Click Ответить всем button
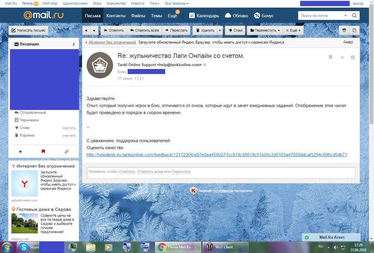The image size is (374, 253). coord(144,30)
